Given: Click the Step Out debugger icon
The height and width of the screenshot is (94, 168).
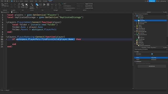Looking at the screenshot, I should [x=60, y=5].
